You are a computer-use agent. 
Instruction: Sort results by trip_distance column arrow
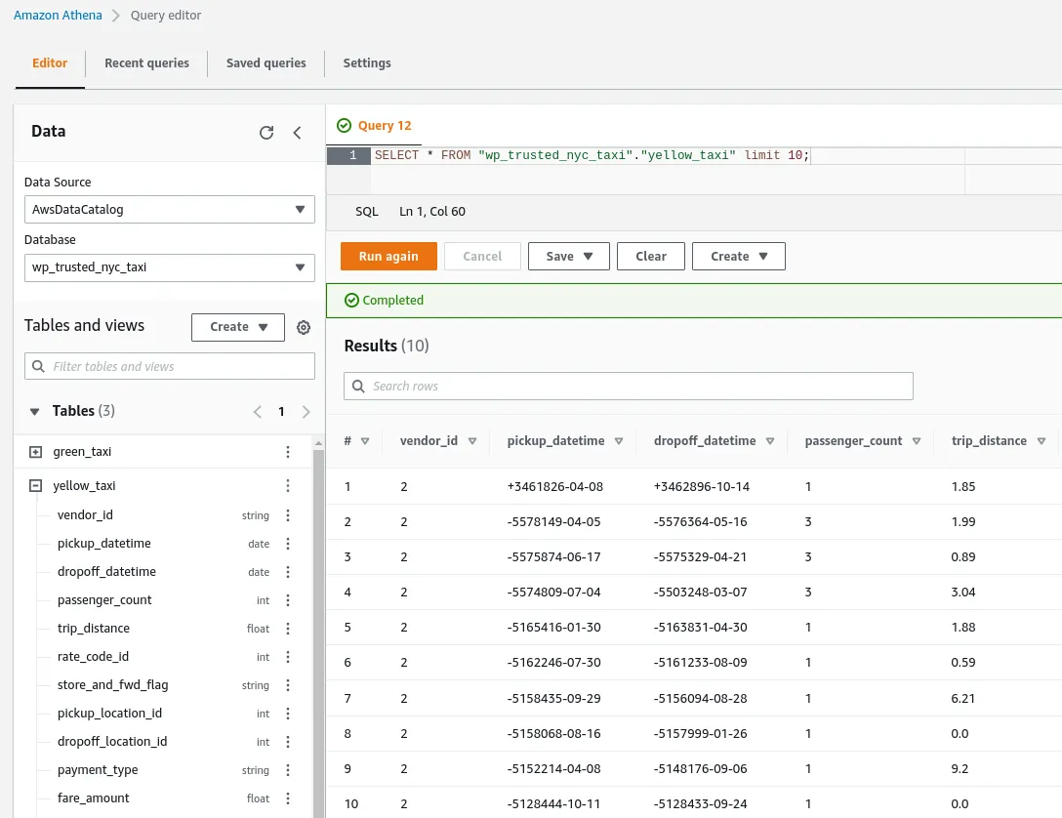(1042, 441)
